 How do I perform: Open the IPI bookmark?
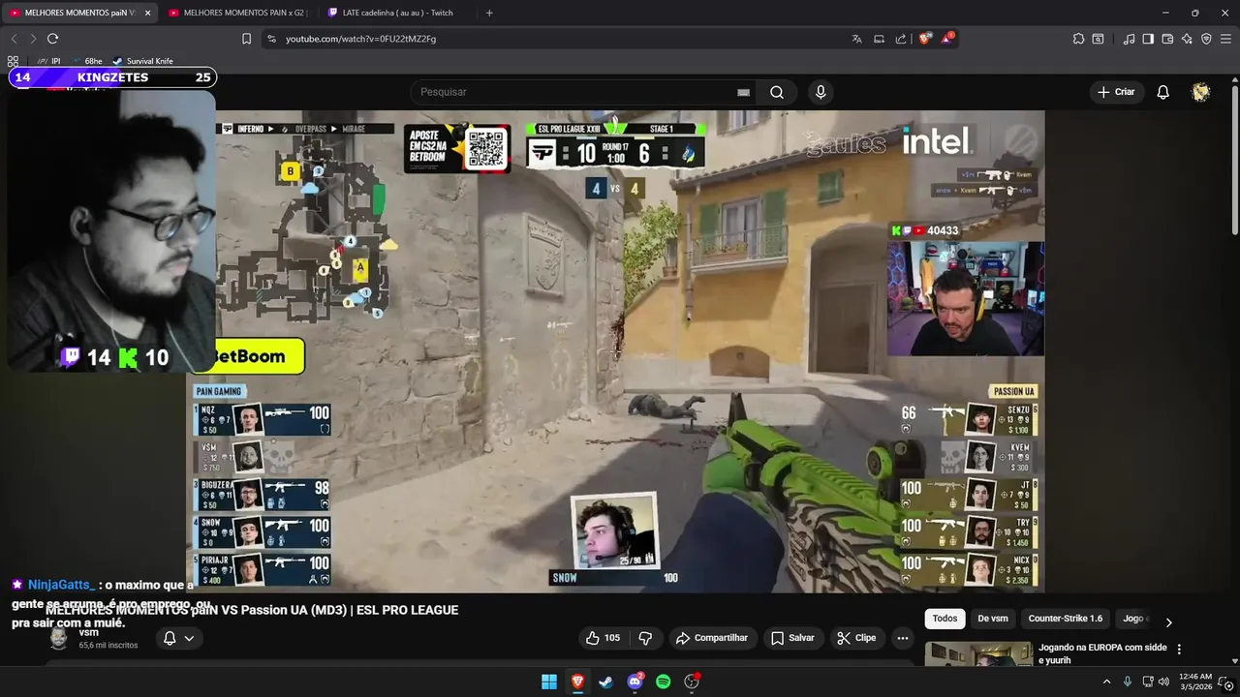click(x=49, y=61)
